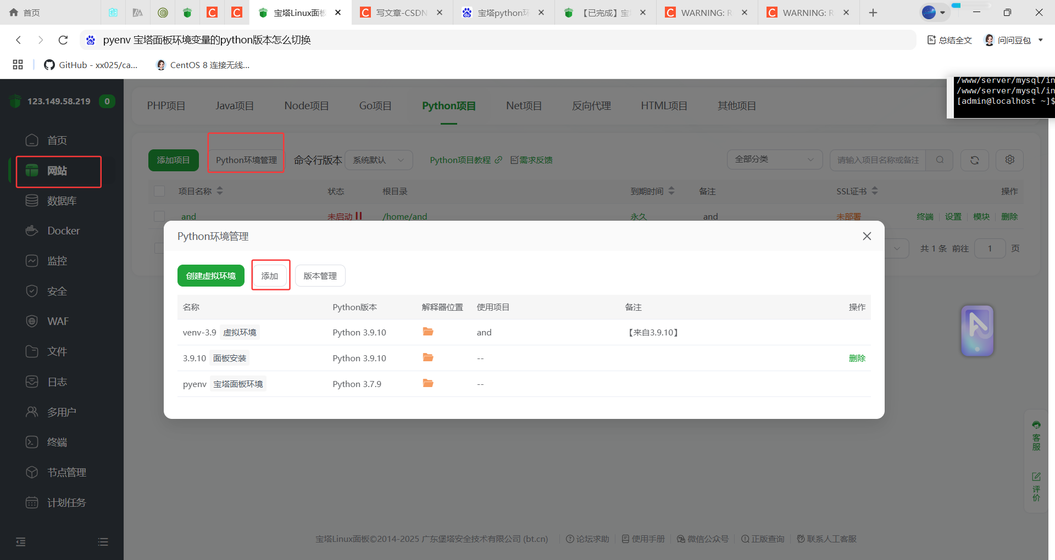Go back in browser history
1055x560 pixels.
click(x=19, y=40)
